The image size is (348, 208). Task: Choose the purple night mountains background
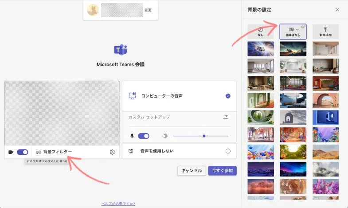[261, 169]
